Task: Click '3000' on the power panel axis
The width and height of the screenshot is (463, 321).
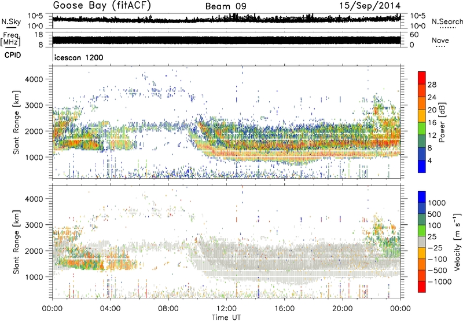Action: [x=34, y=105]
